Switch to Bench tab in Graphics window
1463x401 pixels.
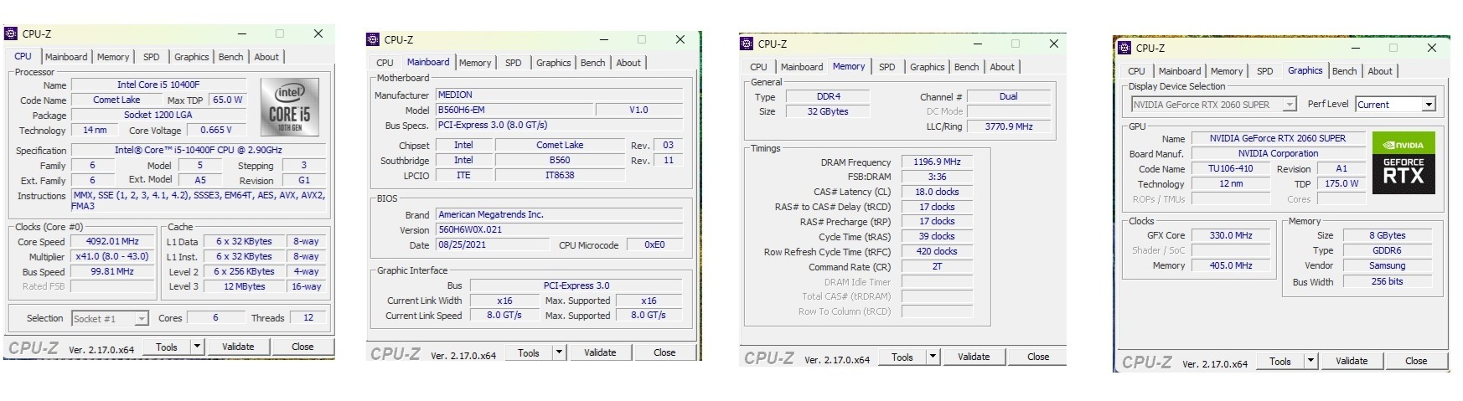1345,71
